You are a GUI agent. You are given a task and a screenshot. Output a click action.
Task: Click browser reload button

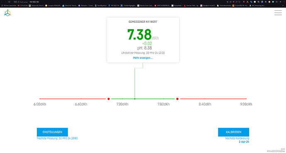(9, 2)
